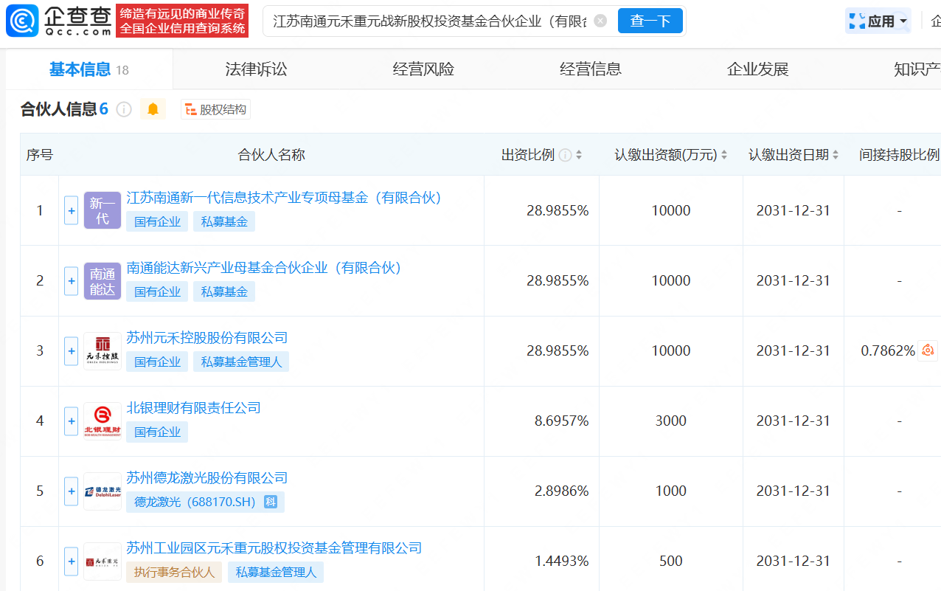
Task: Click the 出资比例 help icon
Action: click(x=565, y=155)
